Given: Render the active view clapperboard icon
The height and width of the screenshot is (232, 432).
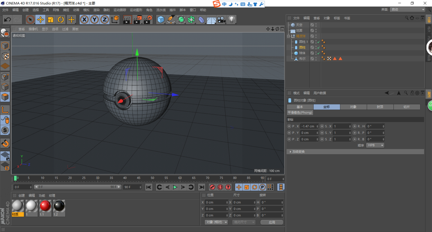Looking at the screenshot, I should [x=127, y=20].
